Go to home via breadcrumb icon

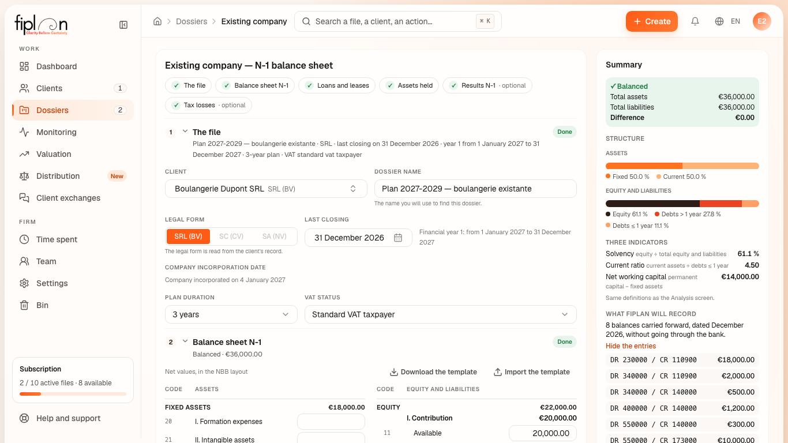point(157,21)
